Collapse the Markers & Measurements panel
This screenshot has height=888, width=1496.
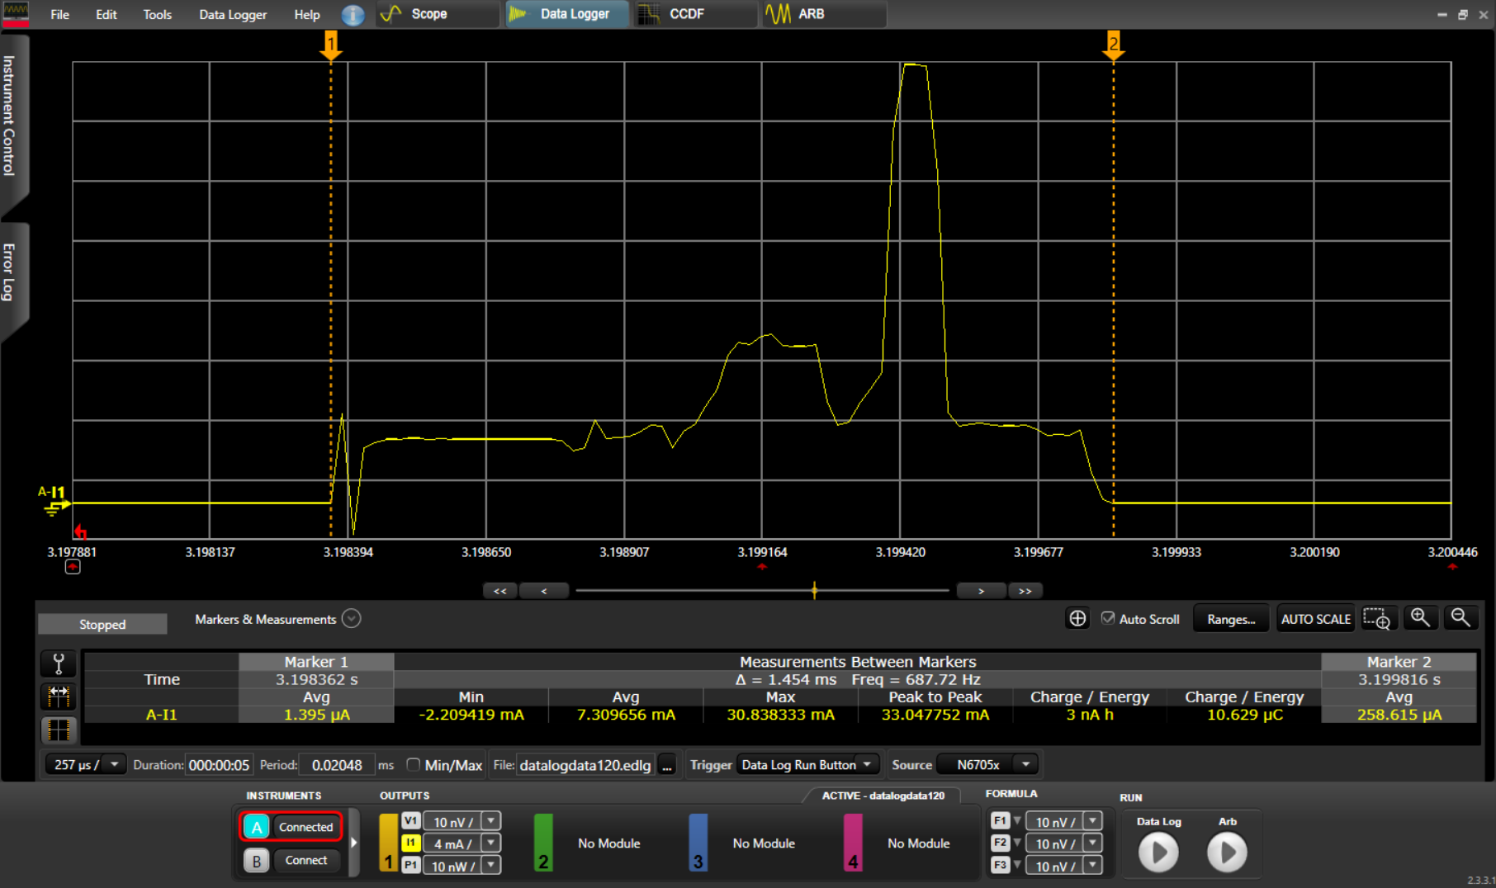point(352,619)
